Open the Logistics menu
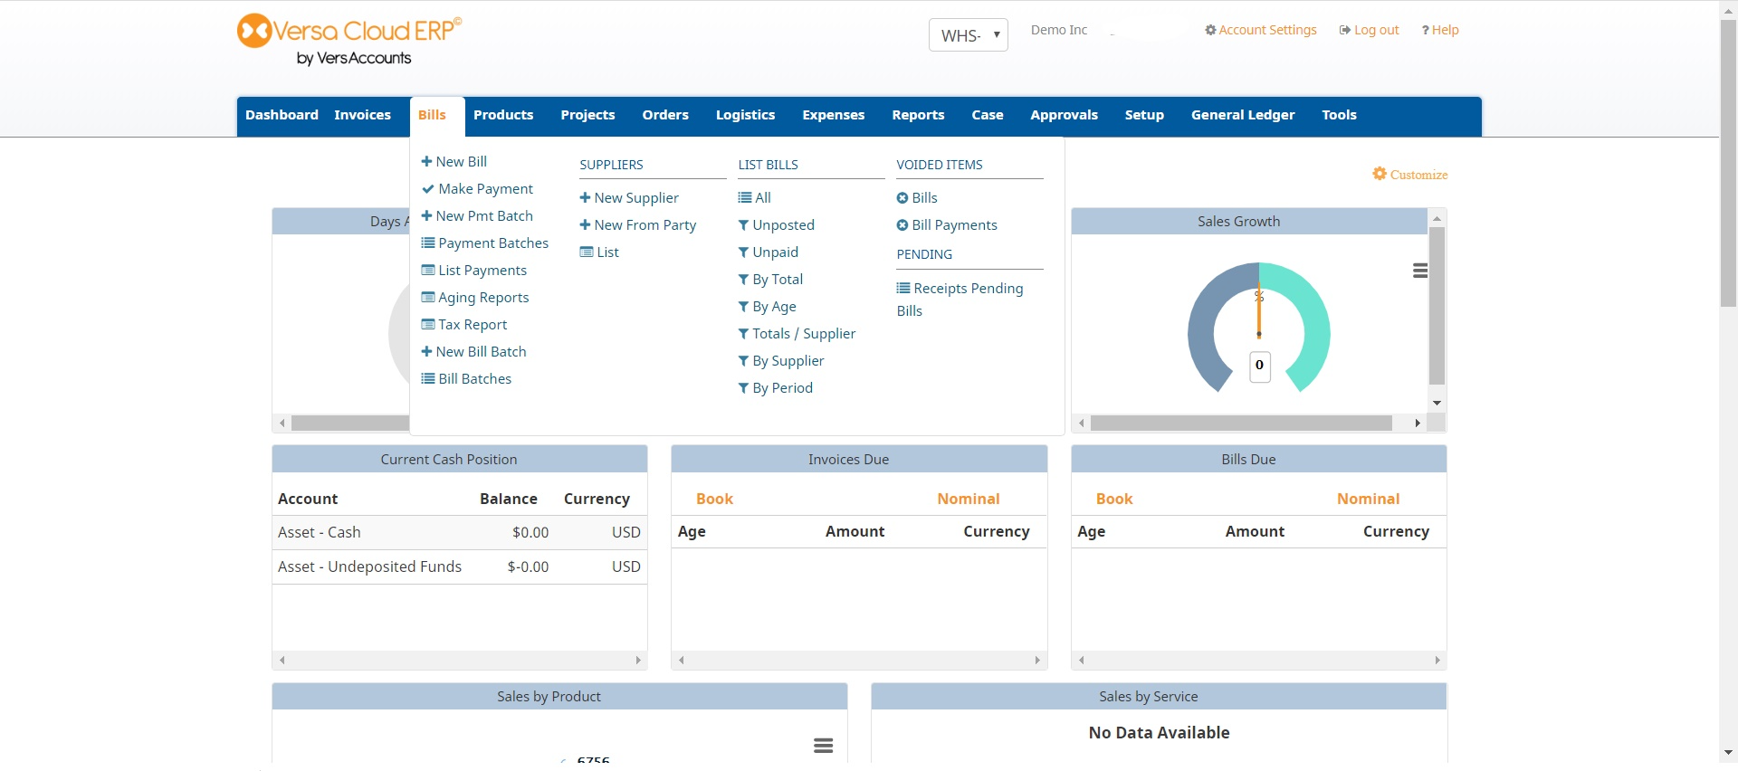The height and width of the screenshot is (771, 1738). tap(745, 115)
